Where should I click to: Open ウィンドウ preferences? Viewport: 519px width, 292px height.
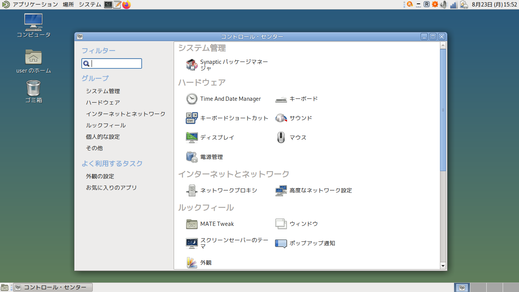(296, 224)
